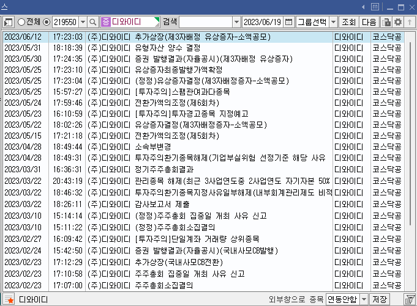Click 코스닥공 cell in the 2023/04/28 18:49:44 row
The width and height of the screenshot is (417, 306).
pyautogui.click(x=387, y=147)
